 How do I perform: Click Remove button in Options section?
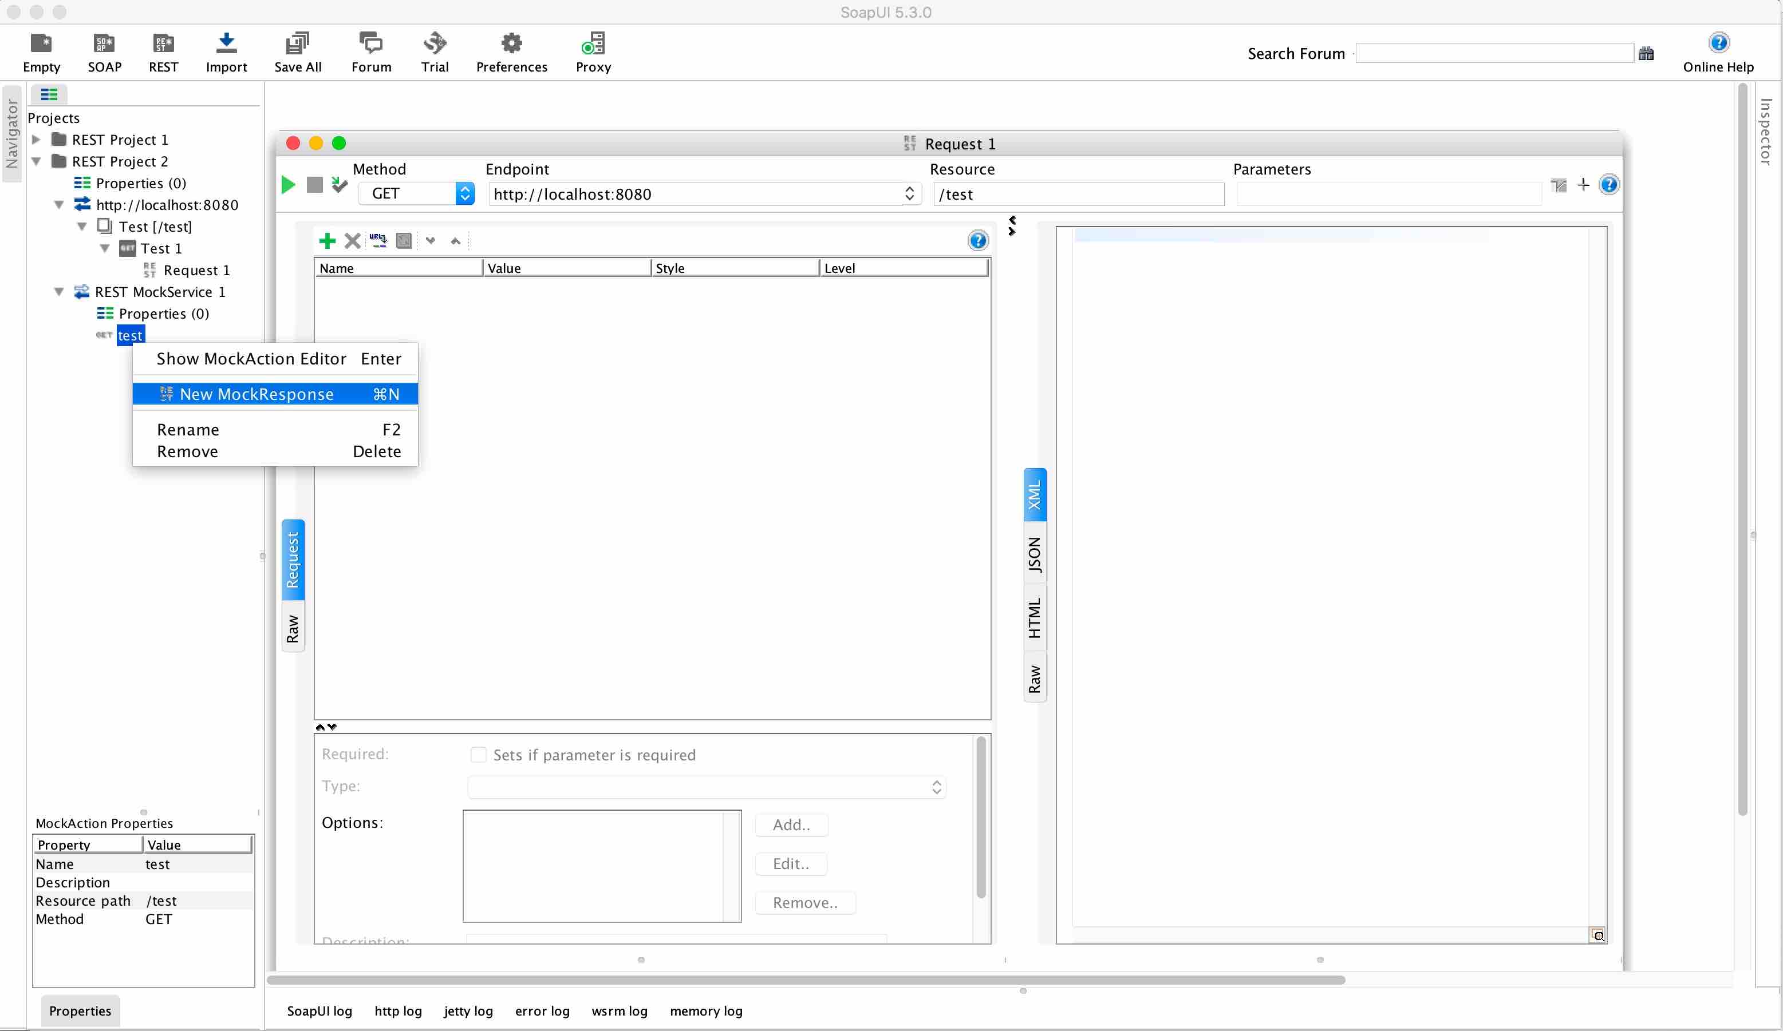[x=804, y=902]
